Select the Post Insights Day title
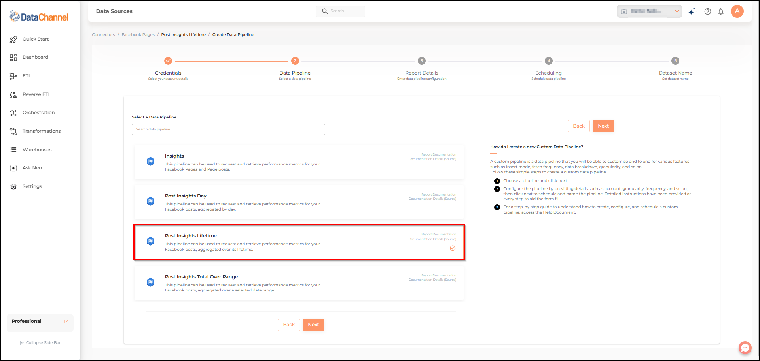Image resolution: width=760 pixels, height=361 pixels. pyautogui.click(x=186, y=196)
